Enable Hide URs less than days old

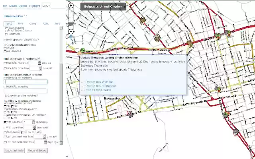pos(5,63)
